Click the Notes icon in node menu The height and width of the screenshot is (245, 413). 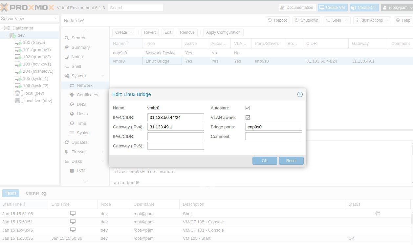coord(67,57)
